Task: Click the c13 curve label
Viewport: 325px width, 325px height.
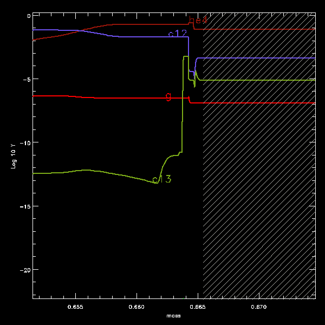Action: click(162, 179)
